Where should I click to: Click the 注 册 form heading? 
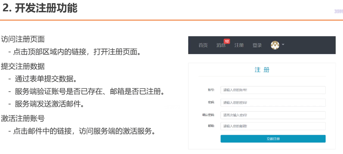tap(262, 70)
